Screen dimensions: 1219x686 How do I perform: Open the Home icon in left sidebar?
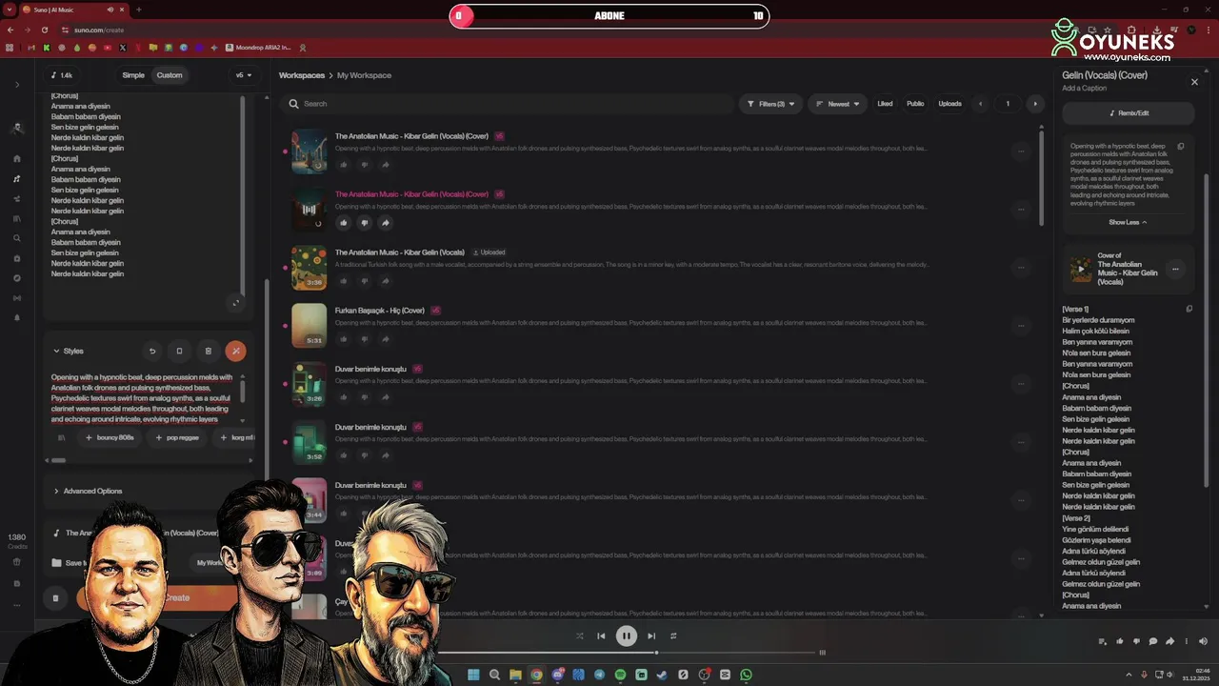tap(17, 158)
